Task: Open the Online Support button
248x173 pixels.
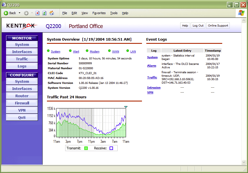Action: click(218, 26)
